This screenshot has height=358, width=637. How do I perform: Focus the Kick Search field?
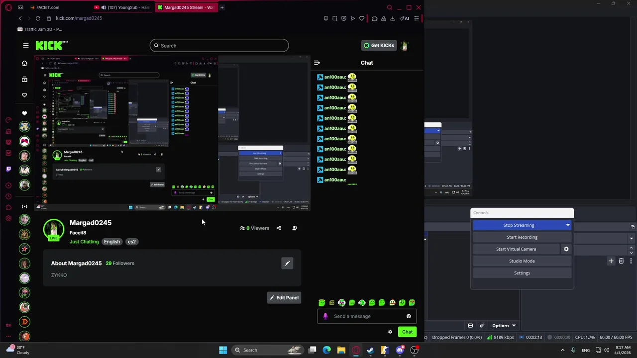pos(219,46)
